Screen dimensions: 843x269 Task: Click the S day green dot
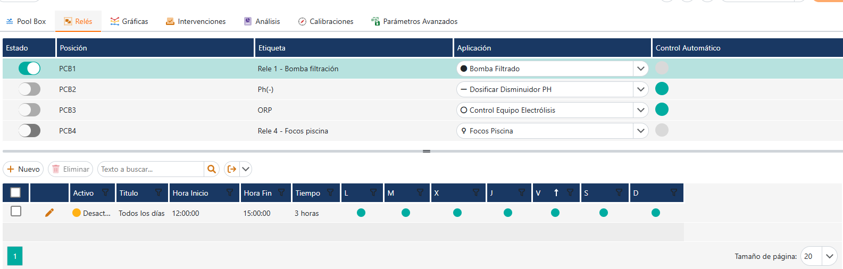pos(604,213)
